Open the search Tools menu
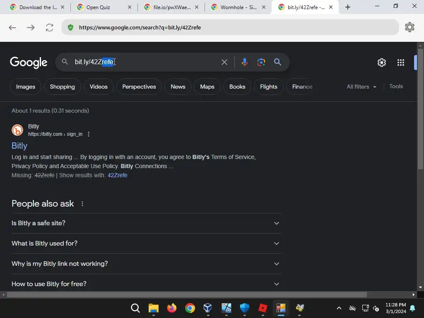 tap(396, 86)
